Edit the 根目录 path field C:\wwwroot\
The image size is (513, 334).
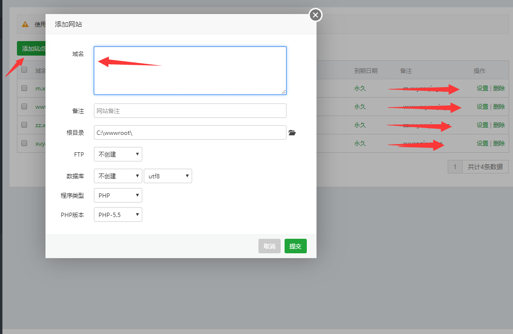[190, 133]
